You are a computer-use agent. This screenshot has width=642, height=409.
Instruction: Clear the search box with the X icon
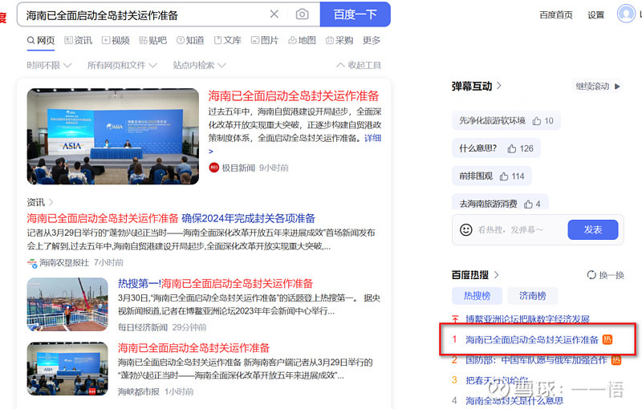[x=274, y=14]
